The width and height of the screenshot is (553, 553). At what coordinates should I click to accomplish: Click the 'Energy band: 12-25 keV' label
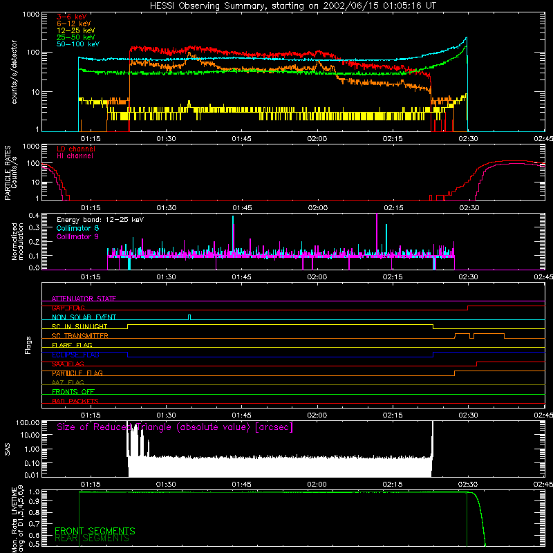coord(100,220)
